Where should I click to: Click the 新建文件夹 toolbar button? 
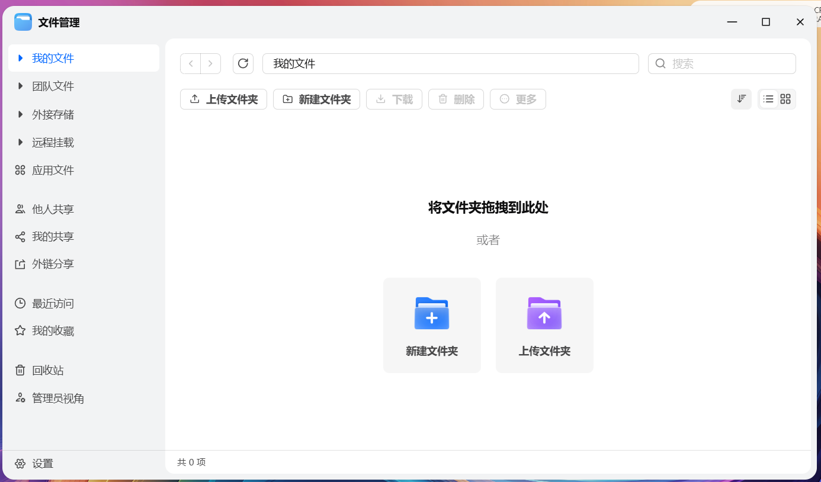pos(316,99)
